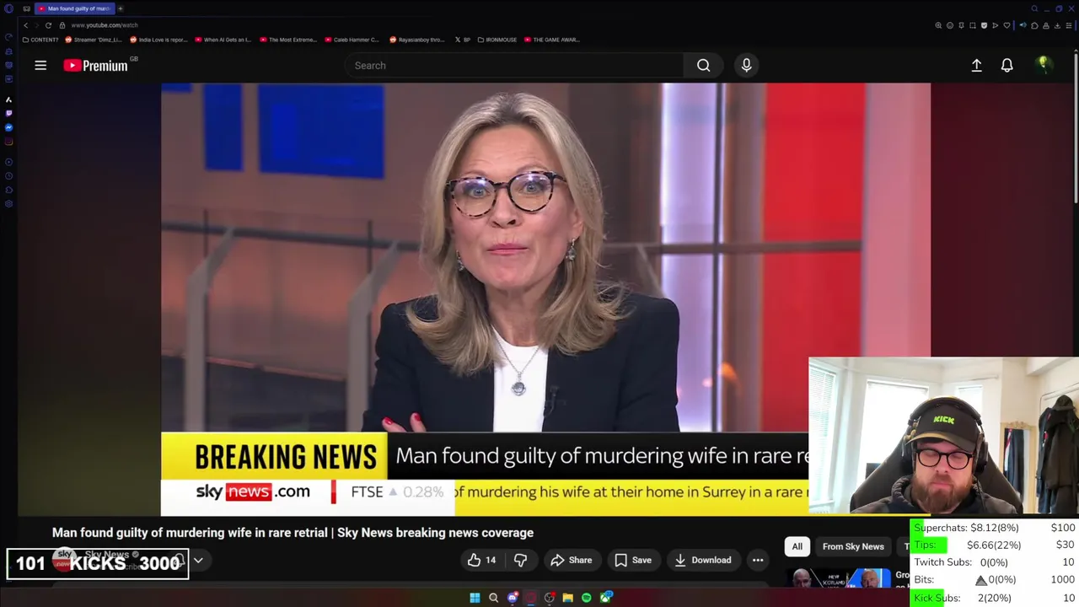Screen dimensions: 1079x607
Task: Open the extensions cube icon
Action: [x=1034, y=25]
